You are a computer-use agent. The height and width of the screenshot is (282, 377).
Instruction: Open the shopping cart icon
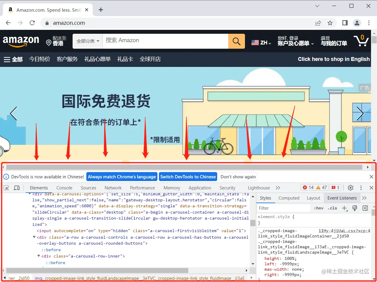(x=361, y=41)
